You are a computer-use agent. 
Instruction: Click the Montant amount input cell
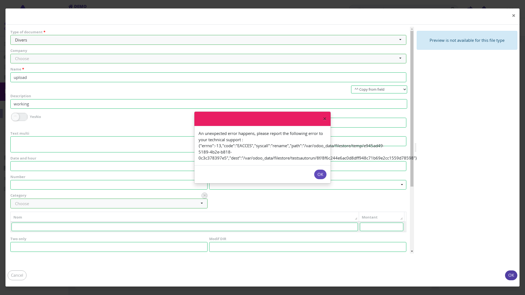point(381,227)
